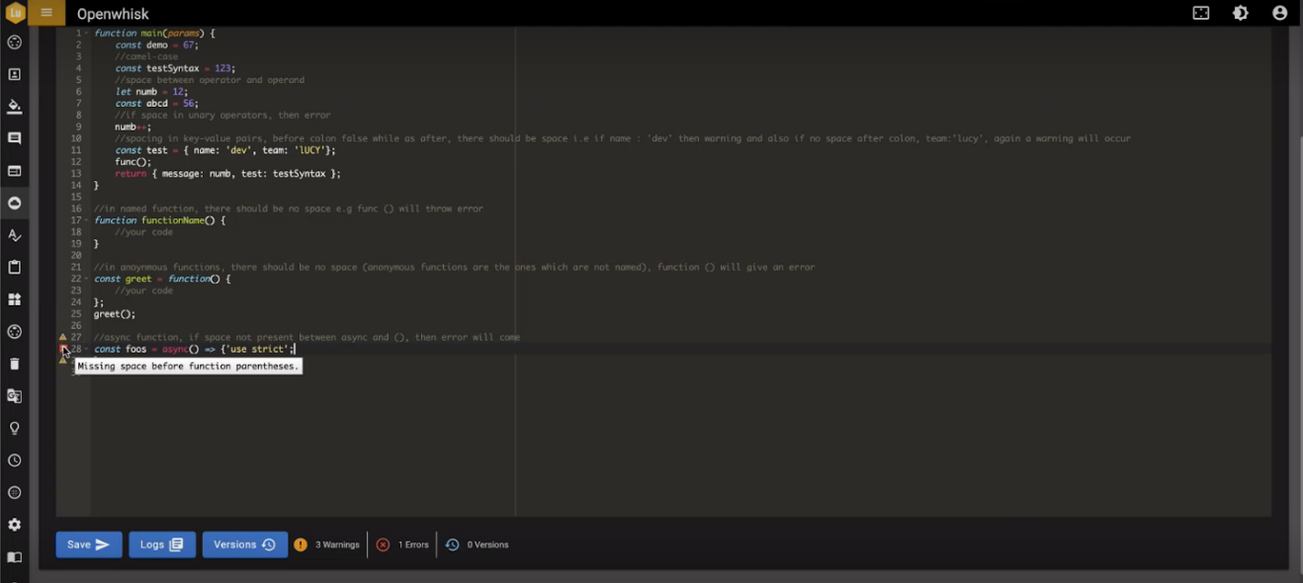Open the trash bin sidebar icon
This screenshot has width=1303, height=583.
(14, 364)
